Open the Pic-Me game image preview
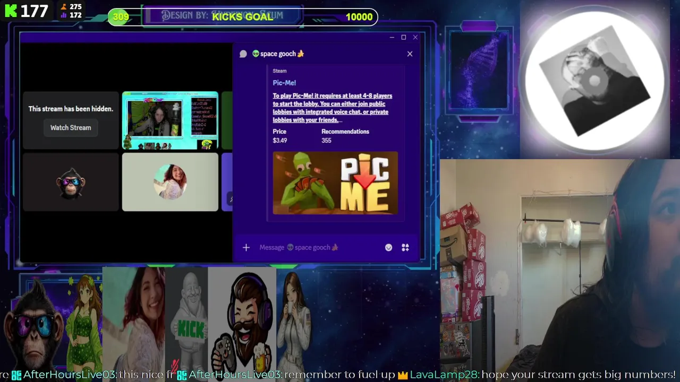Image resolution: width=680 pixels, height=382 pixels. coord(335,183)
